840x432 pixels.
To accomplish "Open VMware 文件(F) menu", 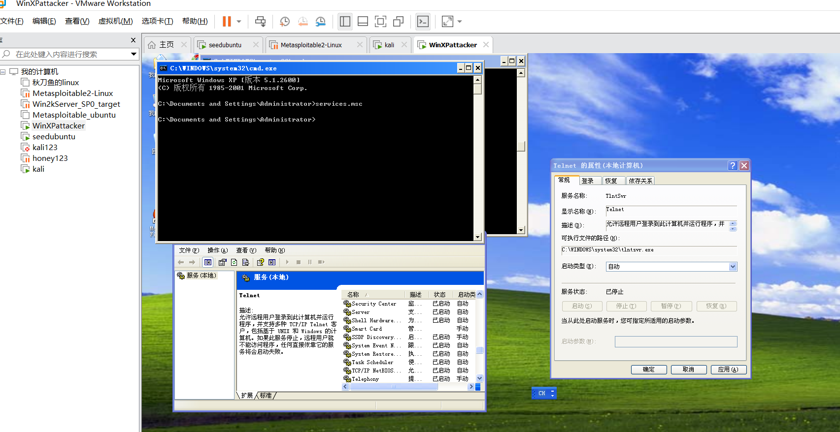I will (x=12, y=21).
